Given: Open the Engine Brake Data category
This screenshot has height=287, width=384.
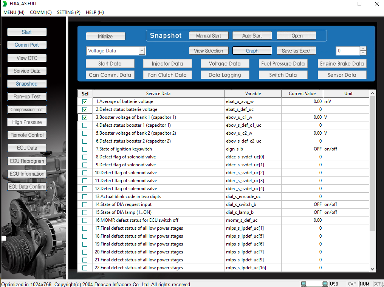Looking at the screenshot, I should [x=342, y=64].
